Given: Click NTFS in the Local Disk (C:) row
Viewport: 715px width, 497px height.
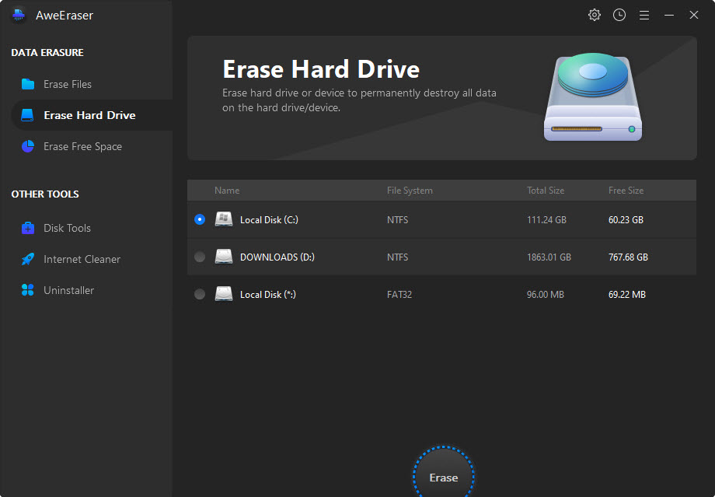Looking at the screenshot, I should tap(397, 219).
